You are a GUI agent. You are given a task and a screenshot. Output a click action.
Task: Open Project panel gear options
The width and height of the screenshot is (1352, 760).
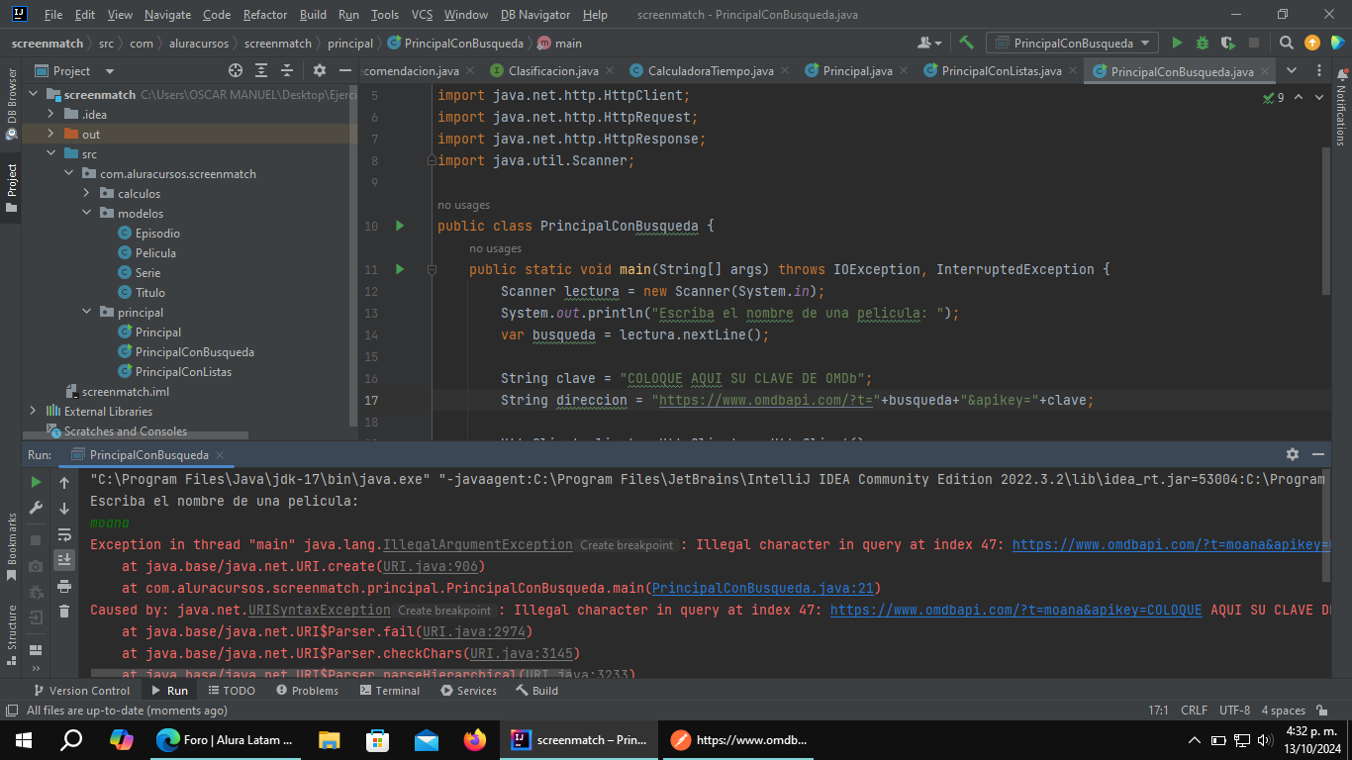coord(319,70)
